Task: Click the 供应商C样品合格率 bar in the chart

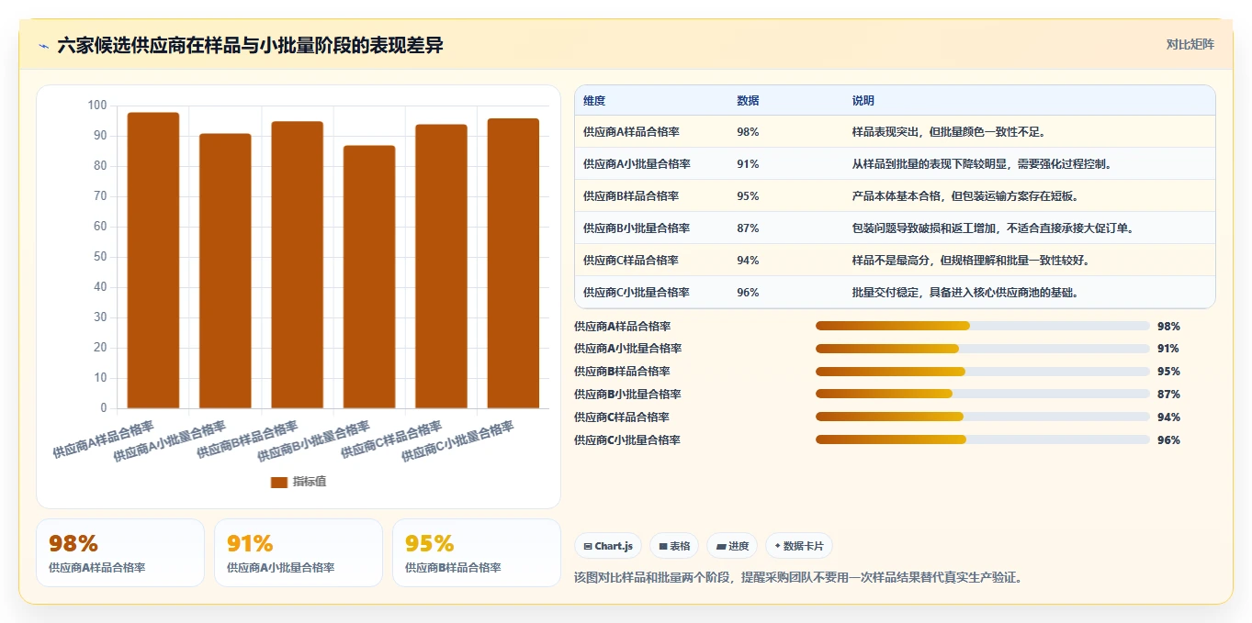Action: point(441,266)
